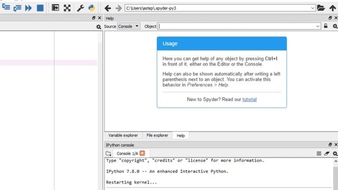This screenshot has width=338, height=190.
Task: Toggle the Help lock icon
Action: pos(326,26)
